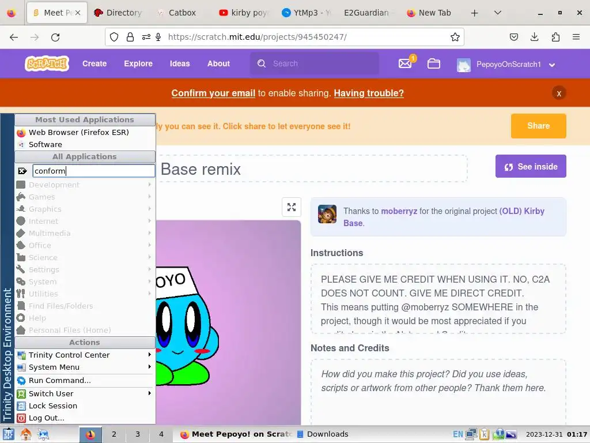This screenshot has width=590, height=443.
Task: Open the tracking protection shield icon
Action: click(114, 37)
